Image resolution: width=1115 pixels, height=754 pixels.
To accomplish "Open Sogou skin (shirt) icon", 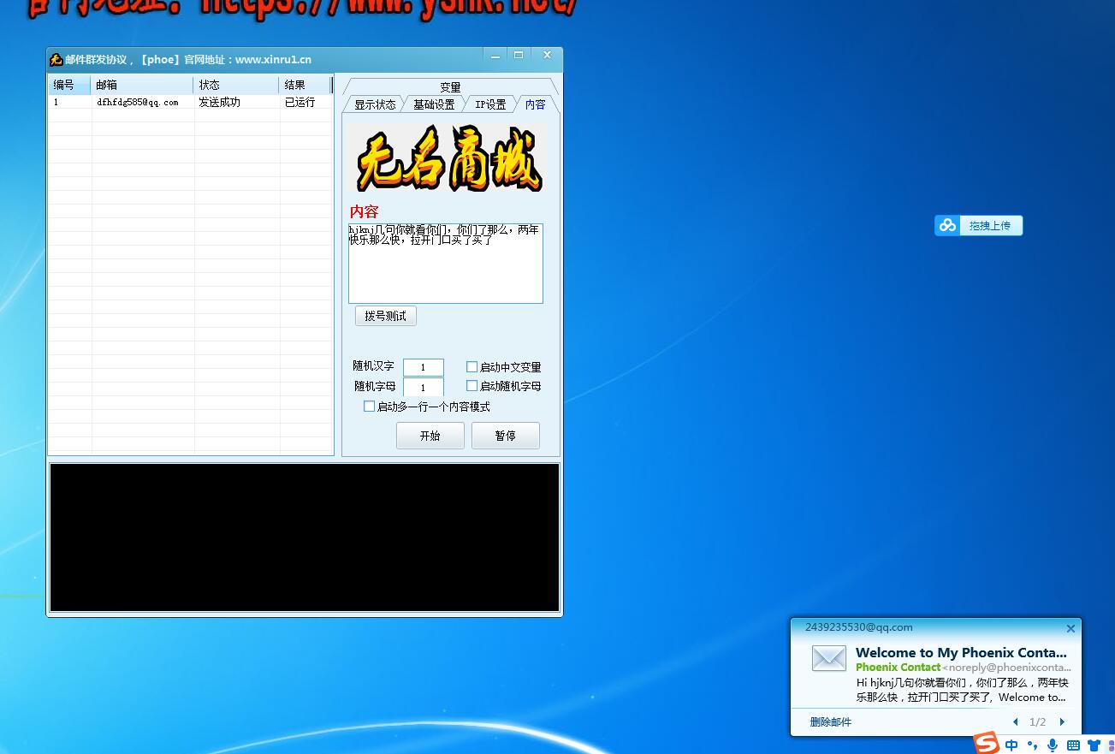I will [x=1093, y=745].
